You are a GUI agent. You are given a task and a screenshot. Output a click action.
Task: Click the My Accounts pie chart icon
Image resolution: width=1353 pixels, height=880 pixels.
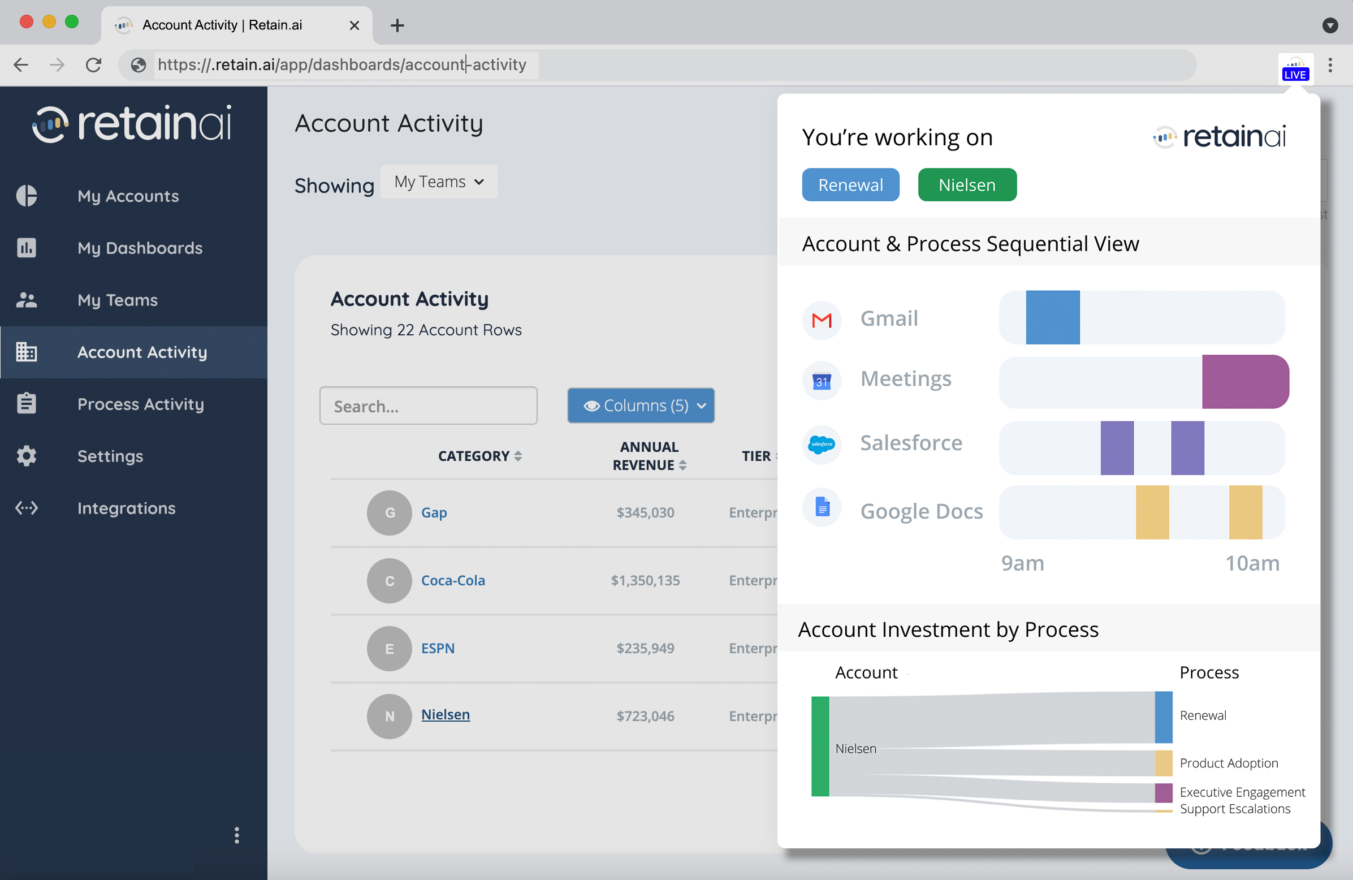click(27, 196)
